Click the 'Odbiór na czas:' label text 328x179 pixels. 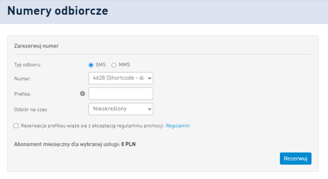(x=31, y=109)
